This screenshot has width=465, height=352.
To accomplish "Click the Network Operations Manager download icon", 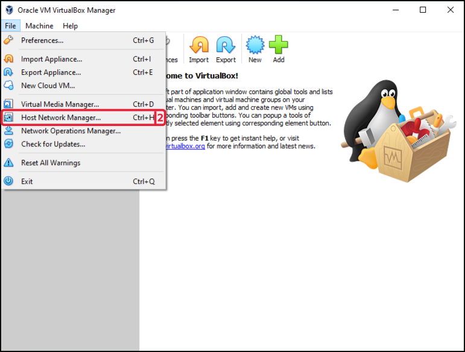I will pos(8,130).
